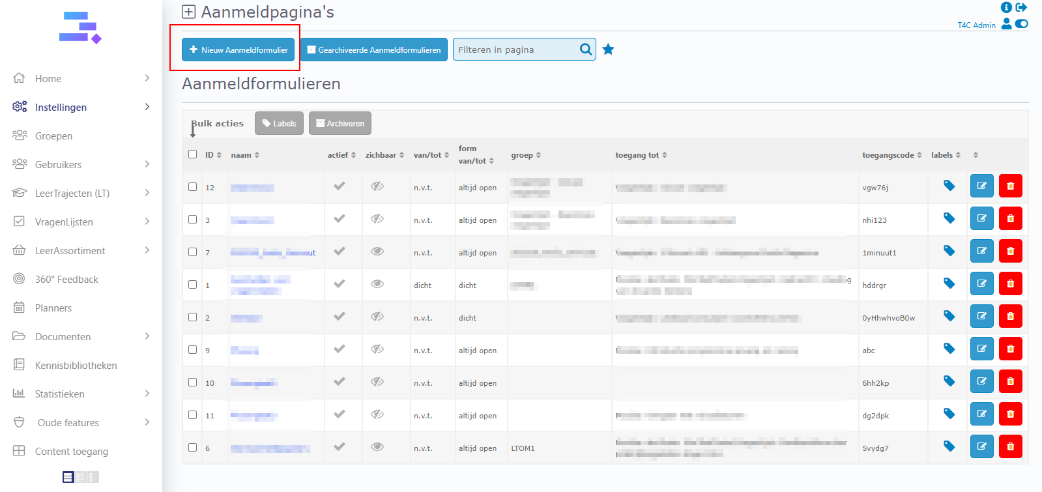
Task: Go to Kennisbibliotheken in the sidebar
Action: click(76, 366)
